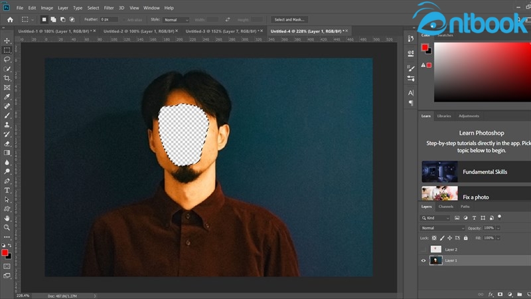Swap foreground and background colors in tools panel
Screen dimensions: 531x299
point(9,245)
